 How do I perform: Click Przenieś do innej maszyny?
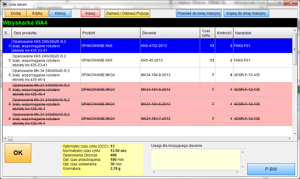tap(199, 13)
